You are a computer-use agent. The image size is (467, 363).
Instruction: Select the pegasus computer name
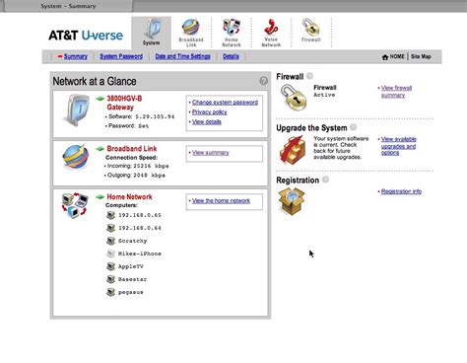point(130,292)
